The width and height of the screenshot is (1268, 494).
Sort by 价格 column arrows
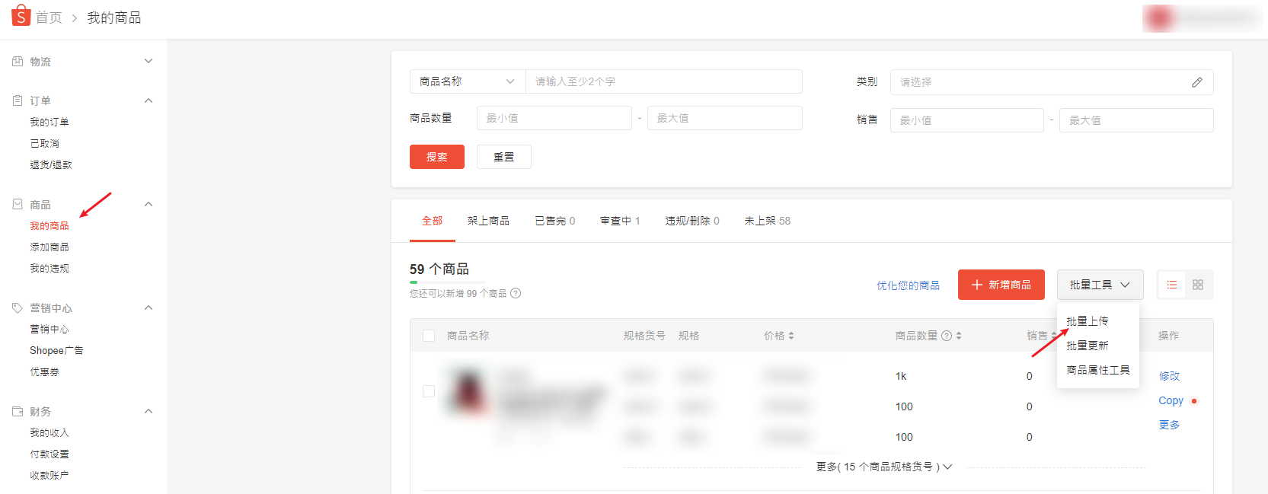pyautogui.click(x=791, y=336)
